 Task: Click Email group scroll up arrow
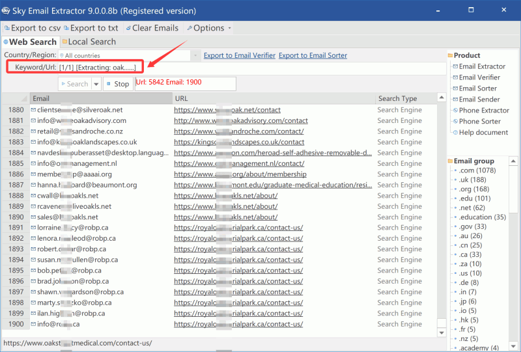[513, 161]
